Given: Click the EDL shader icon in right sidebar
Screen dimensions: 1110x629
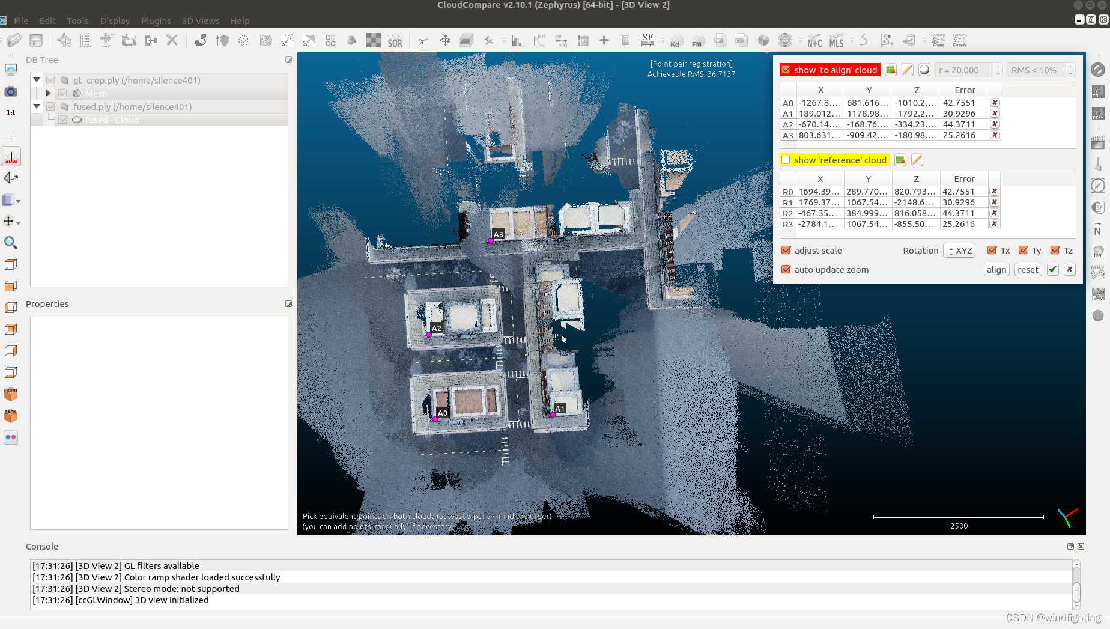Looking at the screenshot, I should [x=1098, y=91].
